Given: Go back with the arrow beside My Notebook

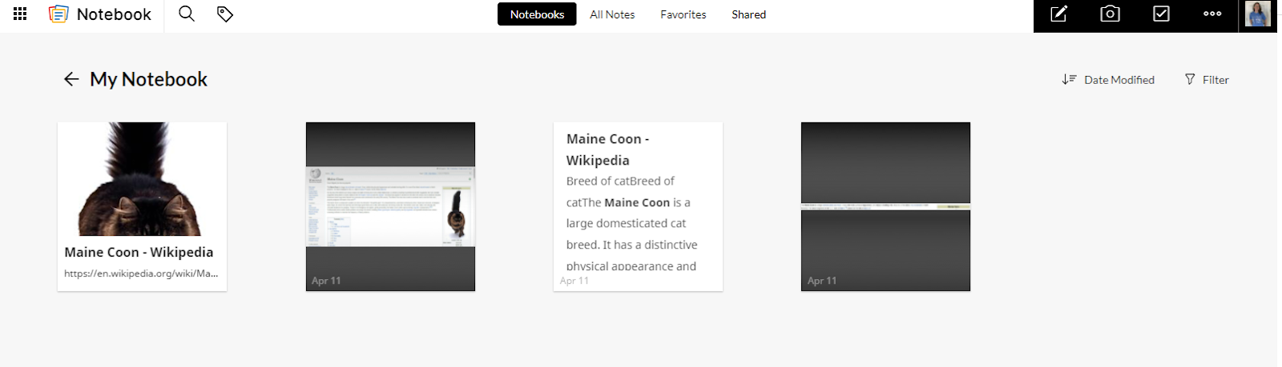Looking at the screenshot, I should click(71, 79).
